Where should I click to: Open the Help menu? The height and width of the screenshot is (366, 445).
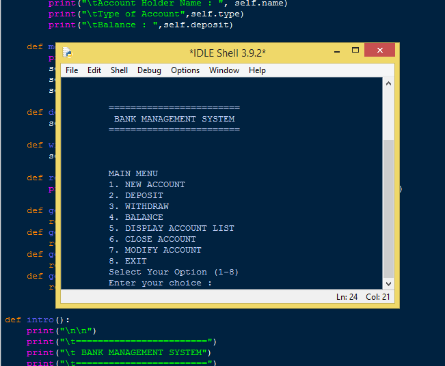click(x=257, y=70)
